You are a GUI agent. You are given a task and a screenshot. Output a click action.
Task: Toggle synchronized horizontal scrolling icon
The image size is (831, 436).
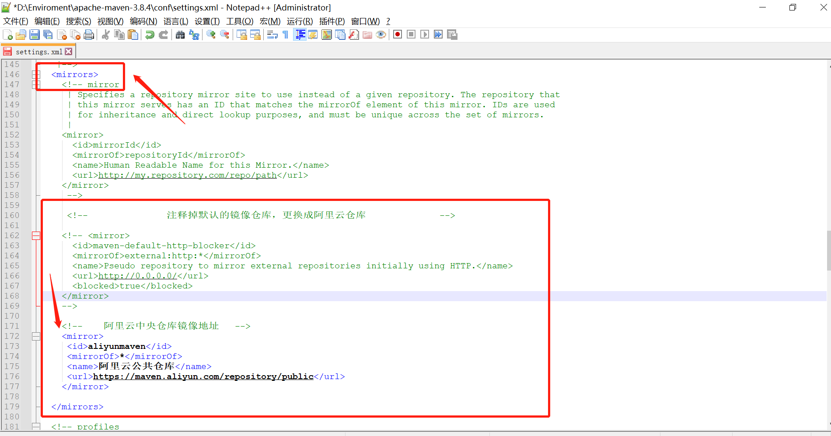click(x=255, y=35)
